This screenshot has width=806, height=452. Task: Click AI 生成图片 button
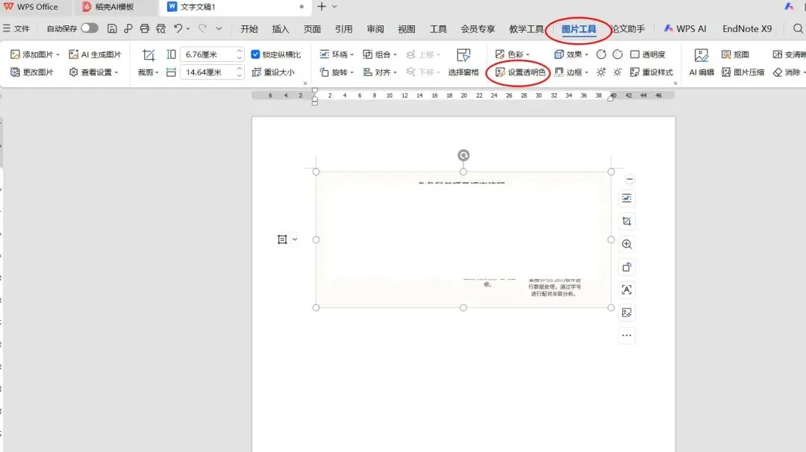95,54
